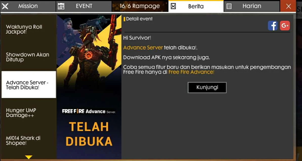Open the Mission tab
The image size is (302, 161).
coord(28,6)
